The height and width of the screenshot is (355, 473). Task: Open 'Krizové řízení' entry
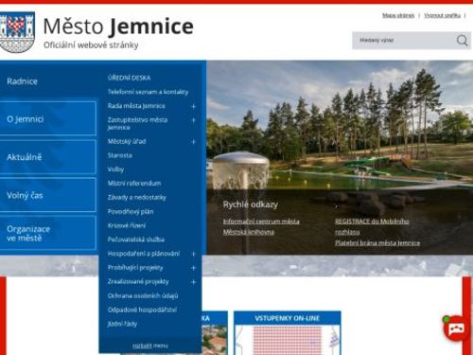(127, 225)
